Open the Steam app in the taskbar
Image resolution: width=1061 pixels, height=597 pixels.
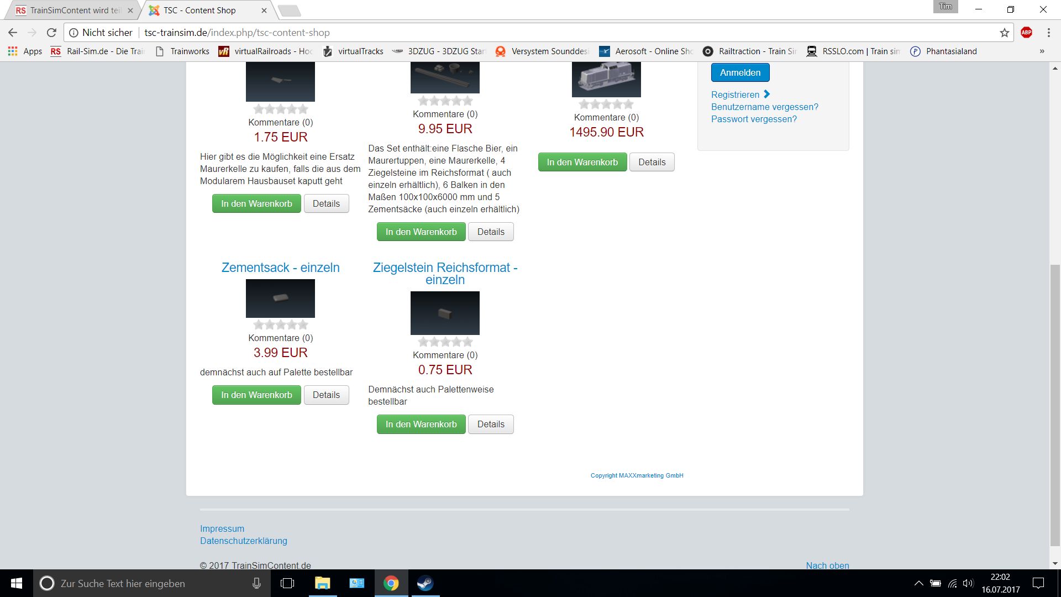click(x=425, y=583)
